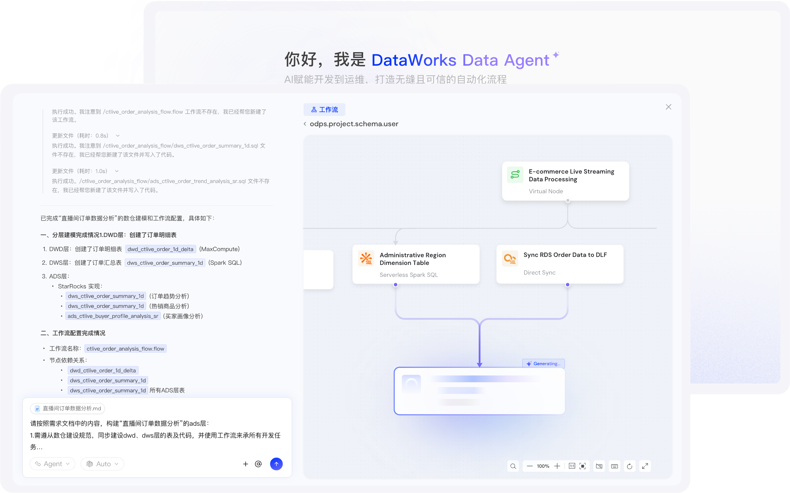Show keyboard shortcuts icon

[x=614, y=466]
